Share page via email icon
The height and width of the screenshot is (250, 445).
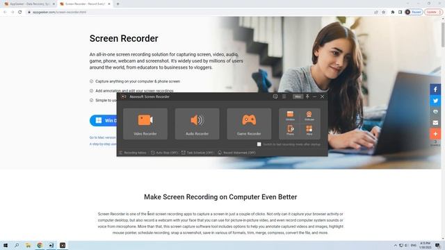pyautogui.click(x=435, y=123)
